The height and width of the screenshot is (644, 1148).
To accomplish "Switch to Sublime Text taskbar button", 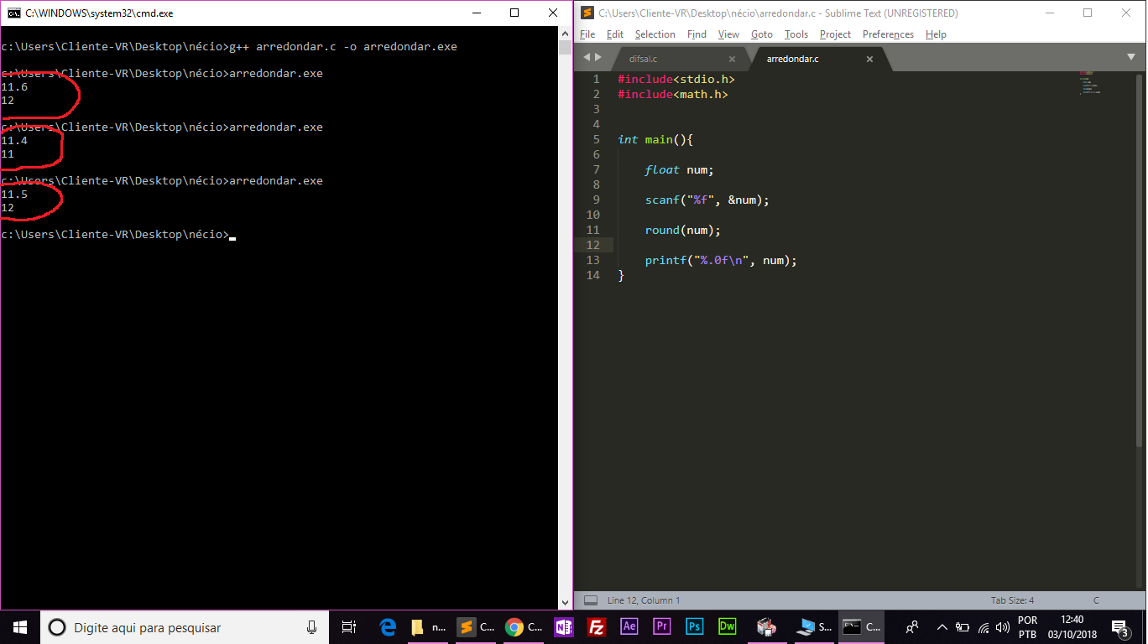I will (x=476, y=627).
